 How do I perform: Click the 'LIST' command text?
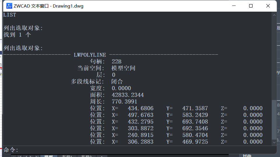(x=10, y=15)
